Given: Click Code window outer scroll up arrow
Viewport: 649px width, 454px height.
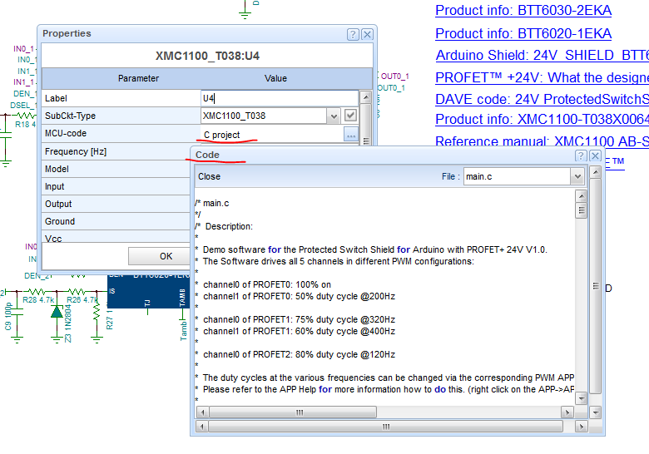Looking at the screenshot, I should (595, 172).
